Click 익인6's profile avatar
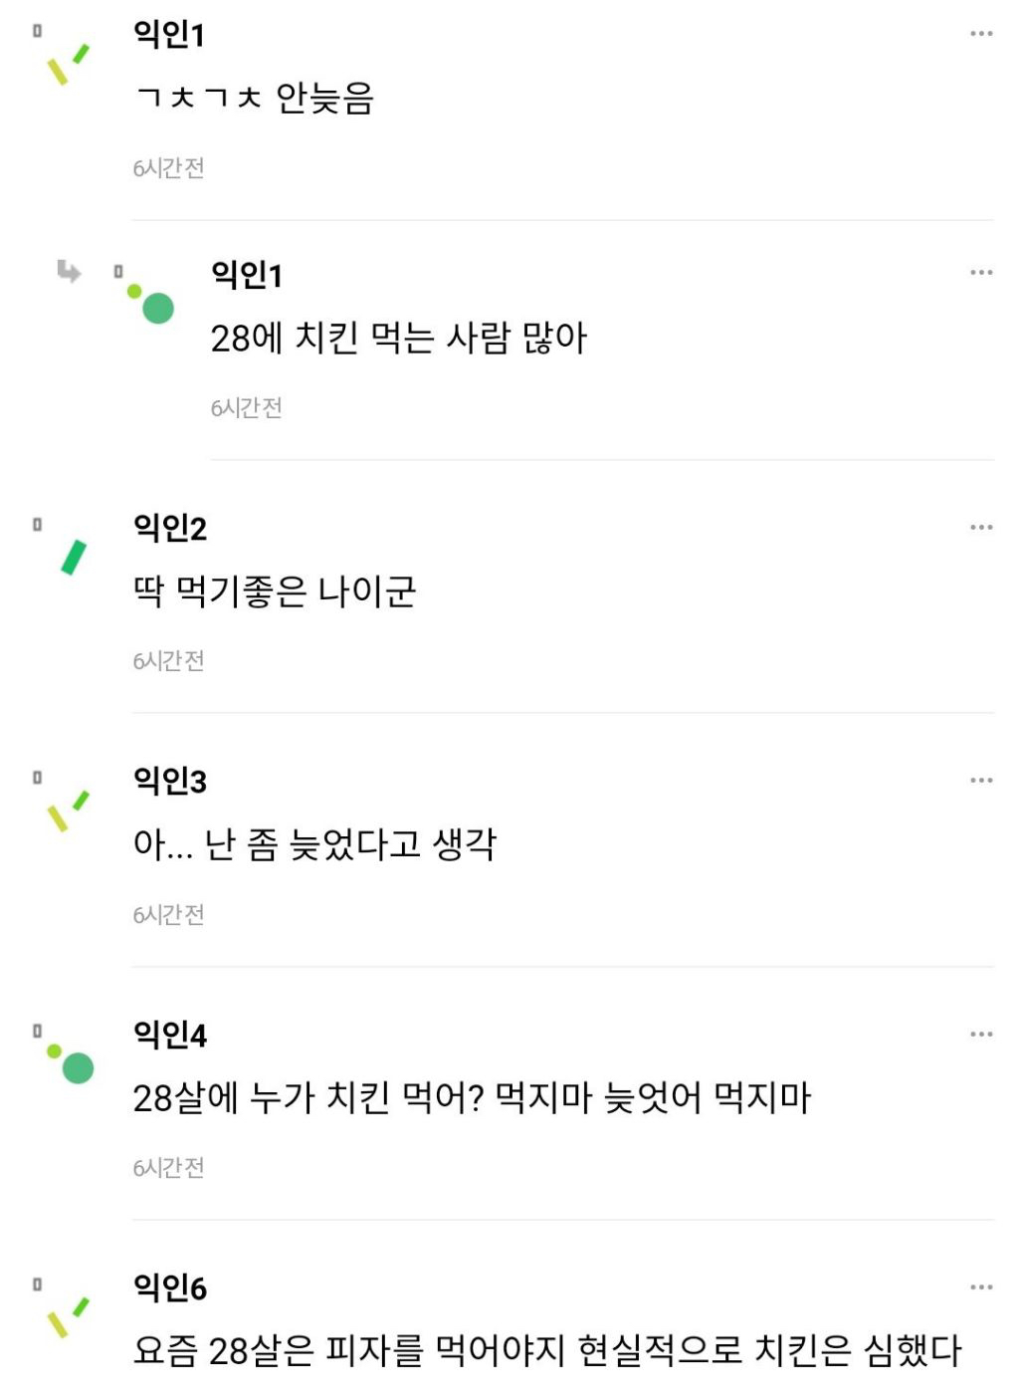1019x1400 pixels. 68,1316
